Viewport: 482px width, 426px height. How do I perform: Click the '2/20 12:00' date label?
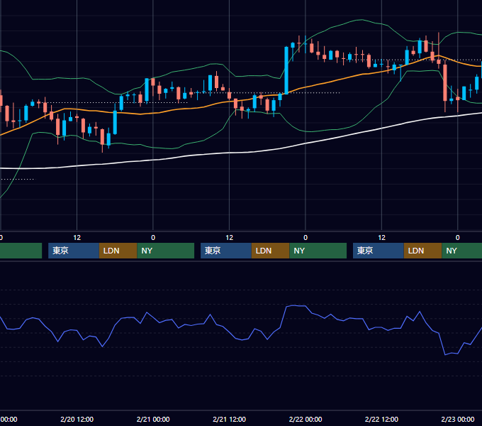click(77, 419)
